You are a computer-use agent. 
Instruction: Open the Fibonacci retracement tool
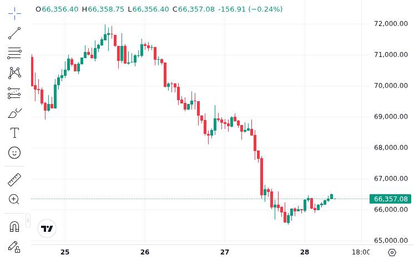(x=14, y=53)
